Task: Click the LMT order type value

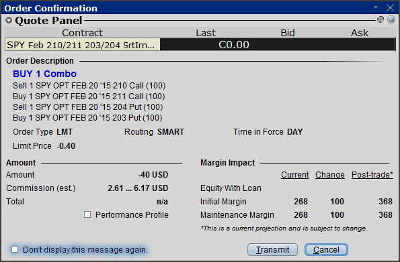Action: 65,132
